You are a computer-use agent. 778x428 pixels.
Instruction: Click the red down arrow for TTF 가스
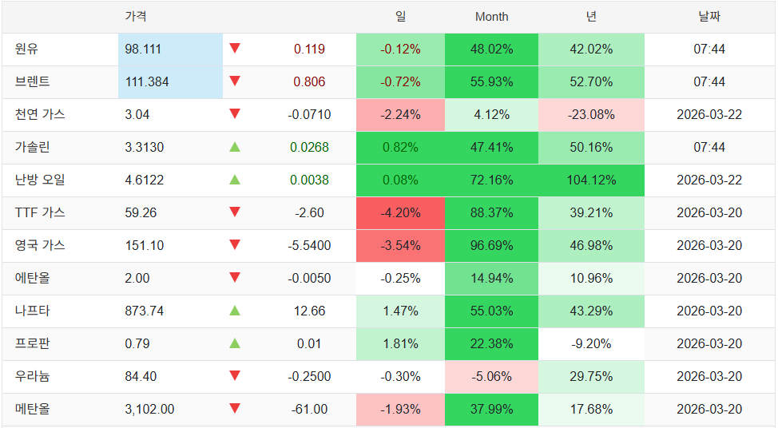(x=235, y=212)
